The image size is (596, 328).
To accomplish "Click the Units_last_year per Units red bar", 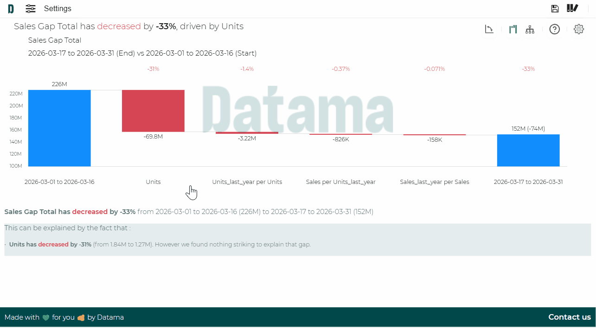I will tap(247, 133).
